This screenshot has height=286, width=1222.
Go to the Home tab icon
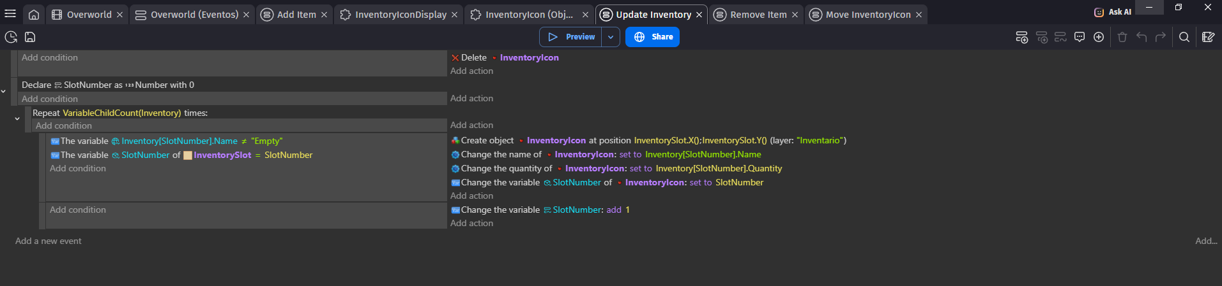point(34,15)
